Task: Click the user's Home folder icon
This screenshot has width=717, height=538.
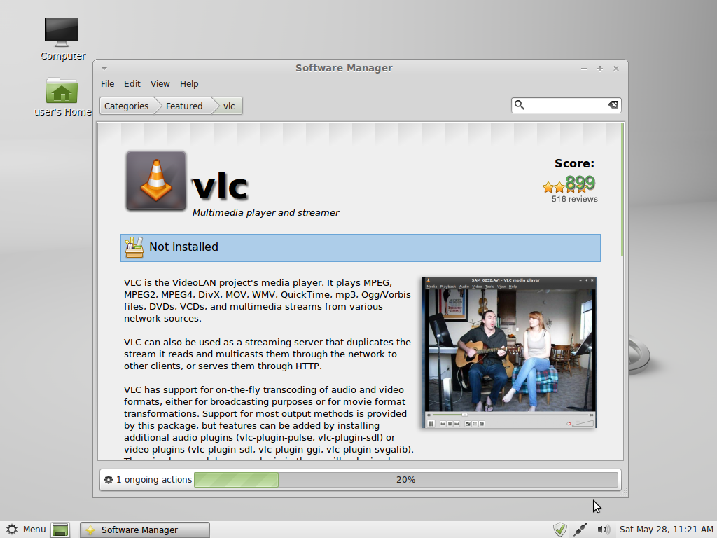Action: tap(62, 97)
